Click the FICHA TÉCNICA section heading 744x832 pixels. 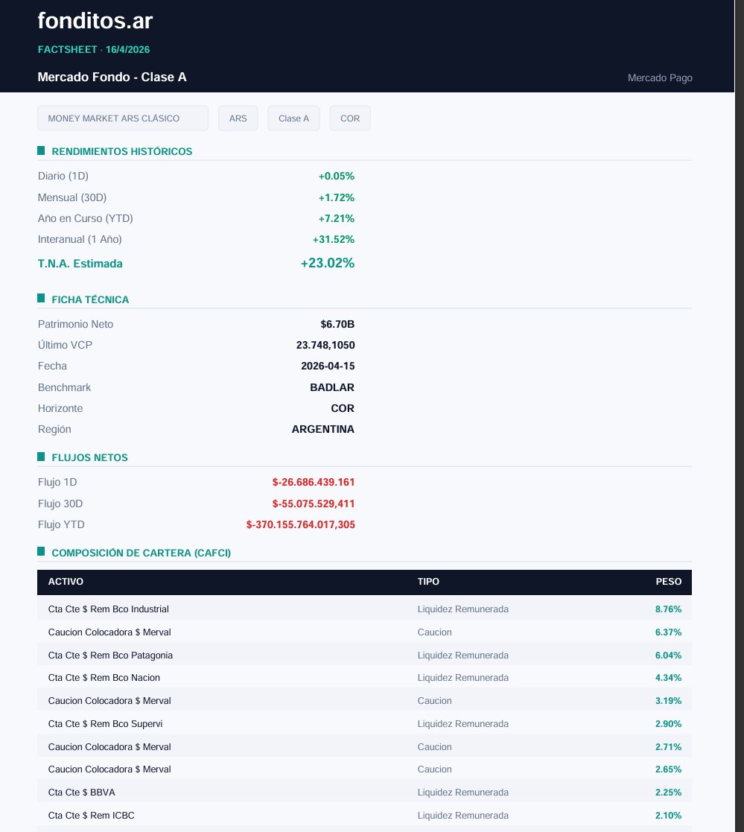click(x=90, y=299)
